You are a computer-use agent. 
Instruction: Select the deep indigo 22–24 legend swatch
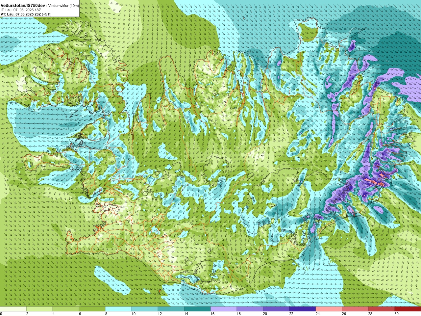click(303, 309)
